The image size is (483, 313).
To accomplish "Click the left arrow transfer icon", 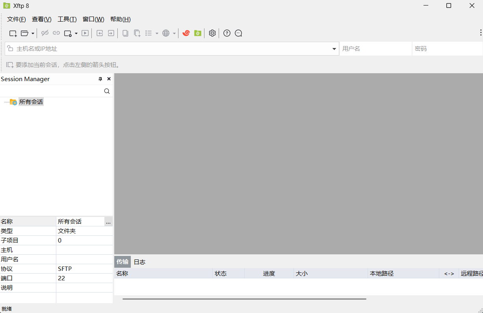I will tap(100, 33).
